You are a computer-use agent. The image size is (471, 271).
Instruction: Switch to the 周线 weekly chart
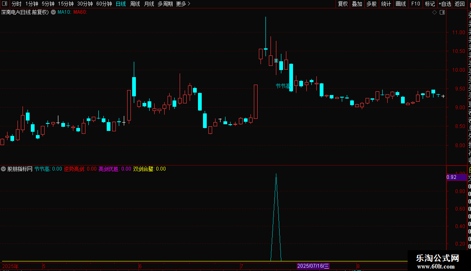point(135,4)
